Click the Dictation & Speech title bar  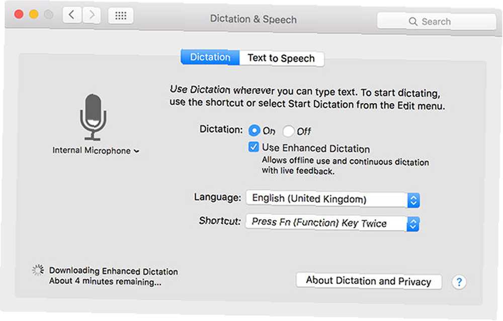253,20
